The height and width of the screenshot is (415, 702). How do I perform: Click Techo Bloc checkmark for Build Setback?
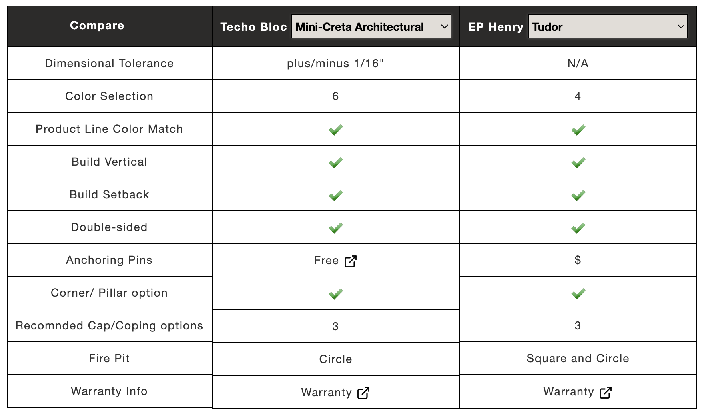click(x=335, y=195)
